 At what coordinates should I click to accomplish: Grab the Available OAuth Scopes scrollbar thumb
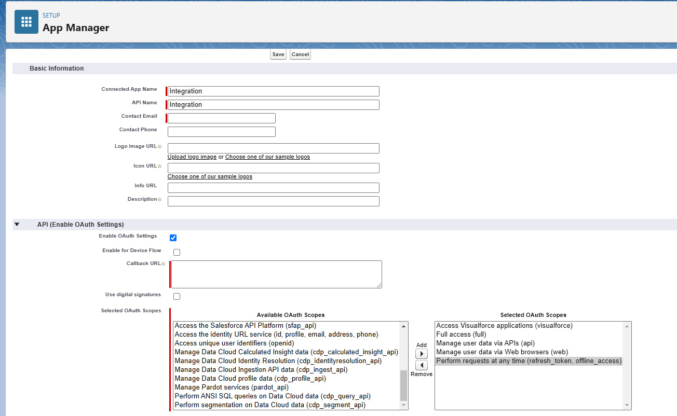(403, 385)
